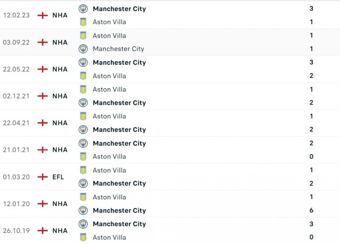The image size is (340, 244).
Task: Click England flag beside 22.05.22 match
Action: coord(42,69)
